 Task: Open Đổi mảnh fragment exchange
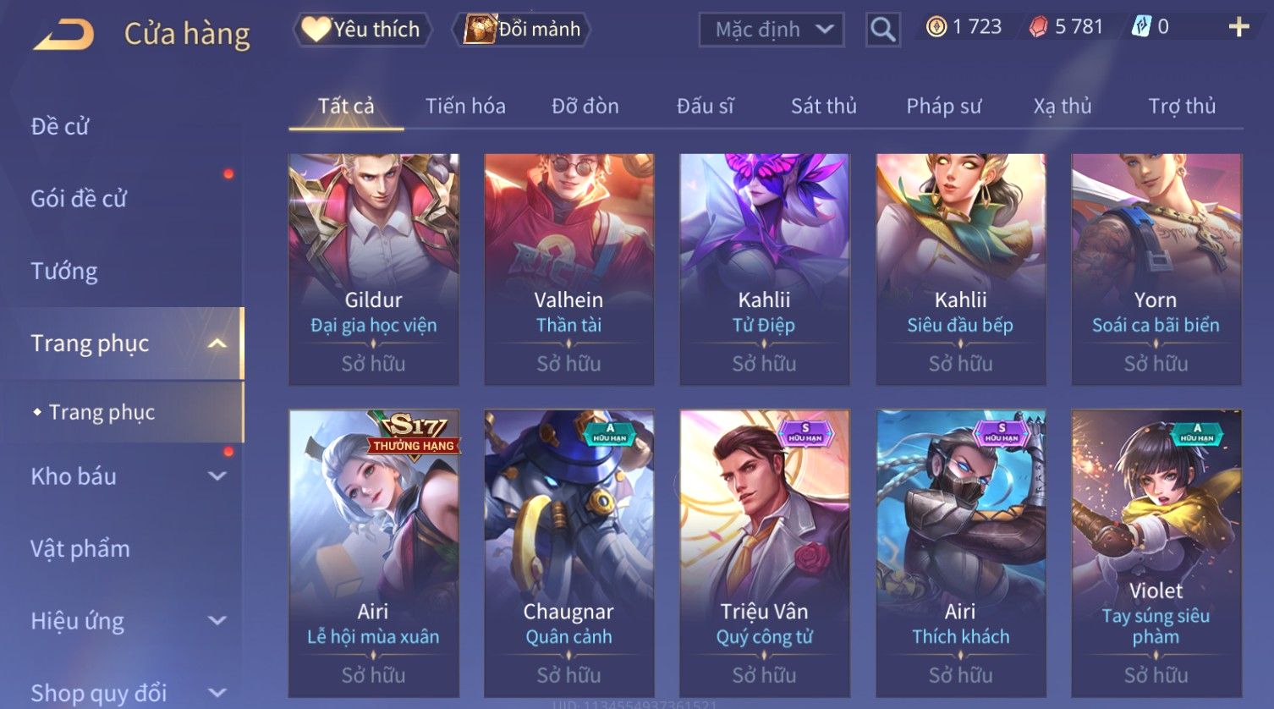tap(522, 30)
